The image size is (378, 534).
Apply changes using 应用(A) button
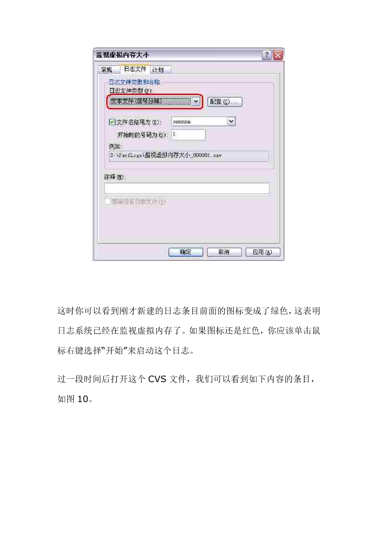263,252
